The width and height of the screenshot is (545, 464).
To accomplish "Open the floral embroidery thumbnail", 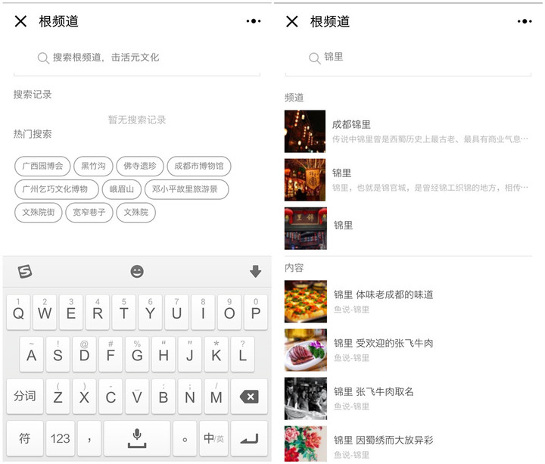I will pyautogui.click(x=306, y=444).
